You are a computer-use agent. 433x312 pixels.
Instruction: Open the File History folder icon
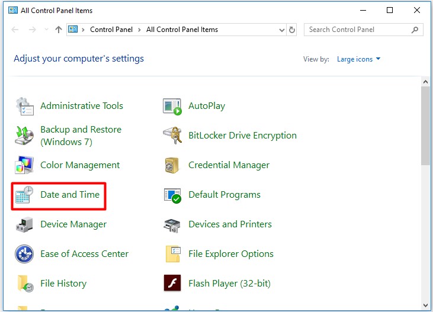(x=25, y=284)
